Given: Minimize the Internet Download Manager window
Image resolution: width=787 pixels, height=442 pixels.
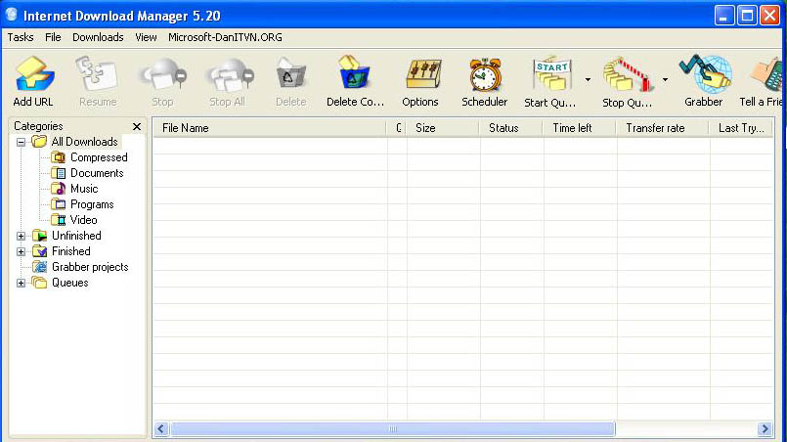Looking at the screenshot, I should [723, 16].
